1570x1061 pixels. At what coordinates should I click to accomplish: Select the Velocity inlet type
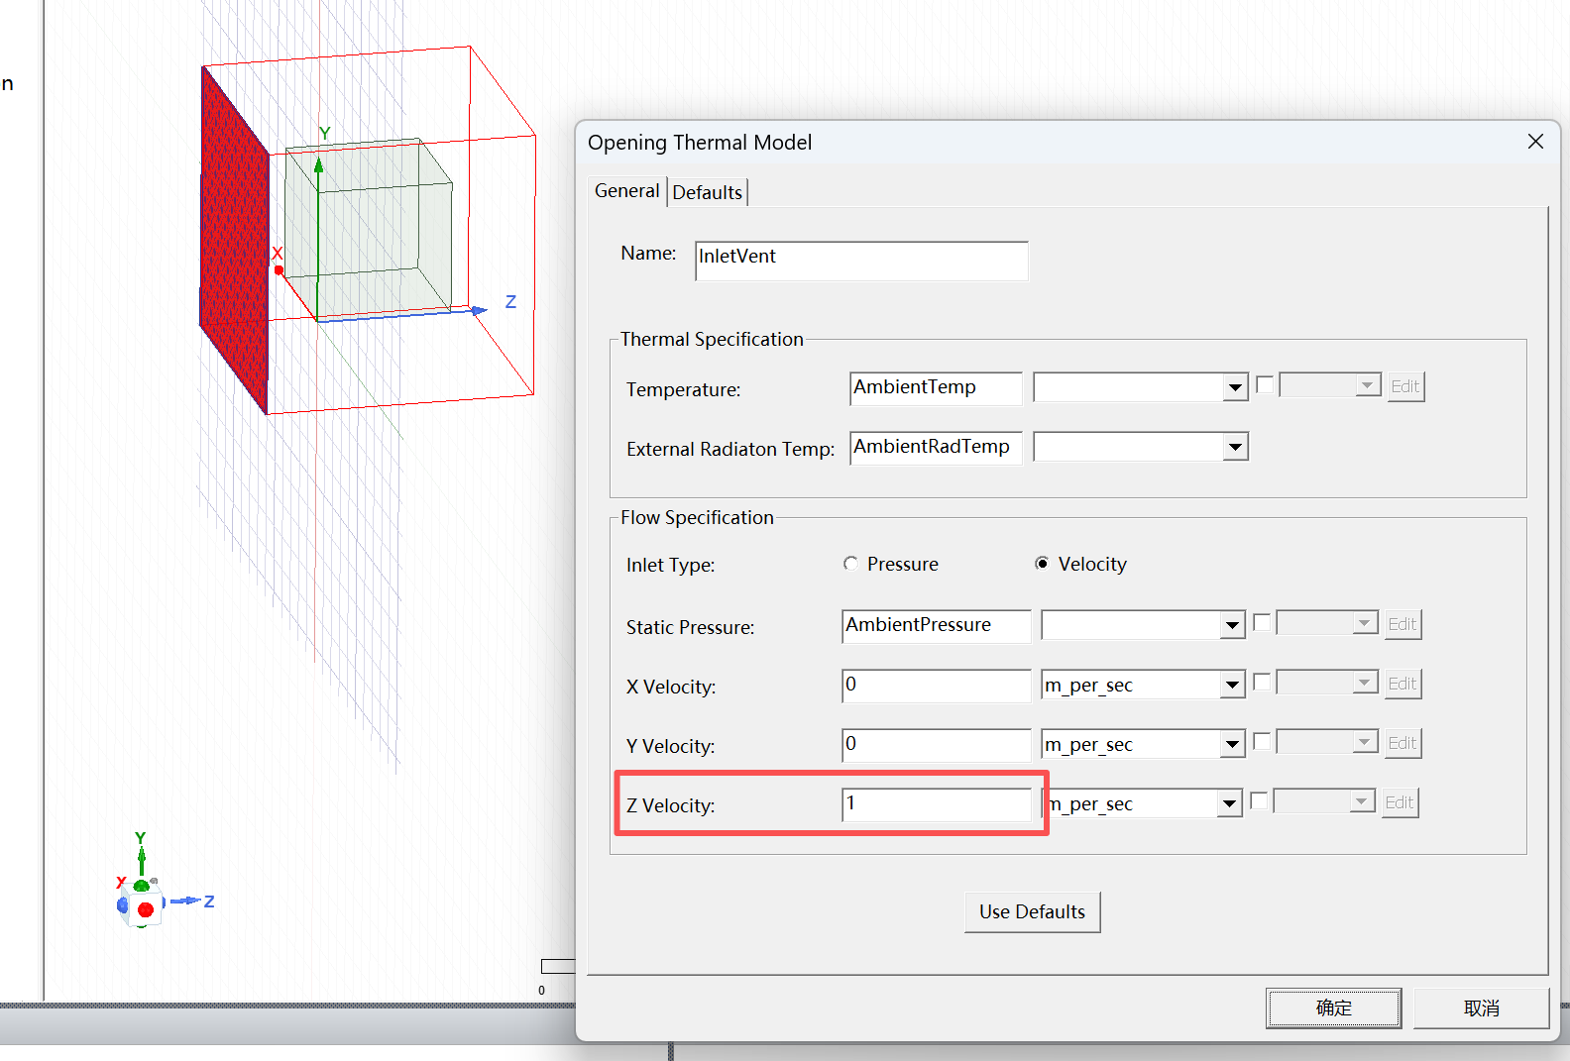pyautogui.click(x=1042, y=564)
